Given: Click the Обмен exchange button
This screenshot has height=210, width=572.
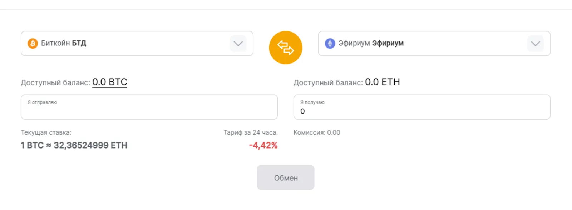Looking at the screenshot, I should click(286, 177).
